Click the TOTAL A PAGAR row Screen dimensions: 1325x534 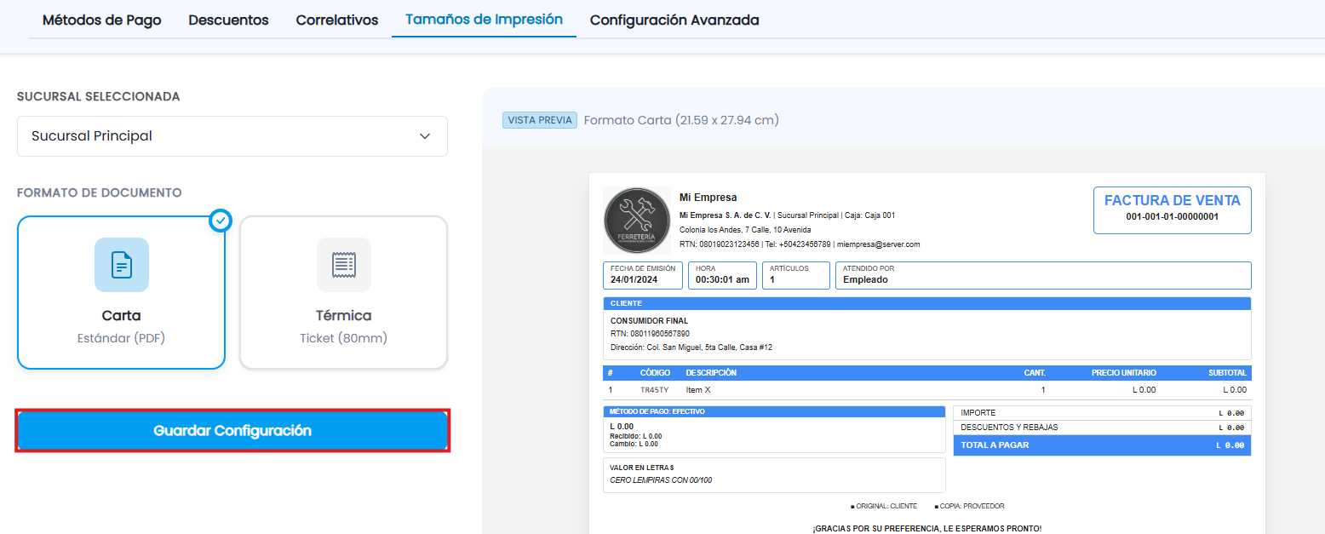[x=1102, y=445]
